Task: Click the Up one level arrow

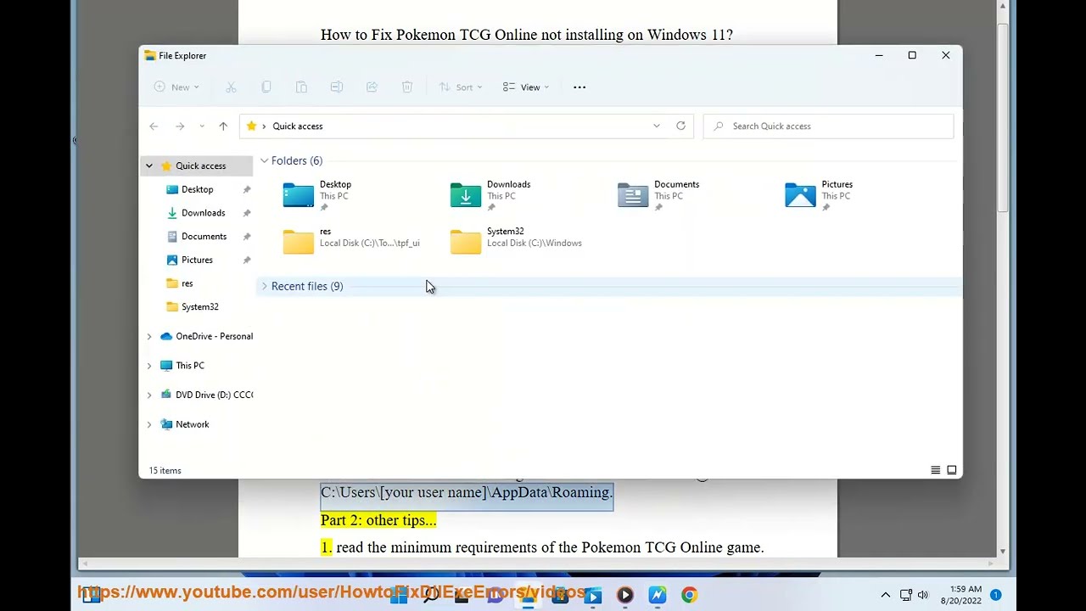Action: coord(223,126)
